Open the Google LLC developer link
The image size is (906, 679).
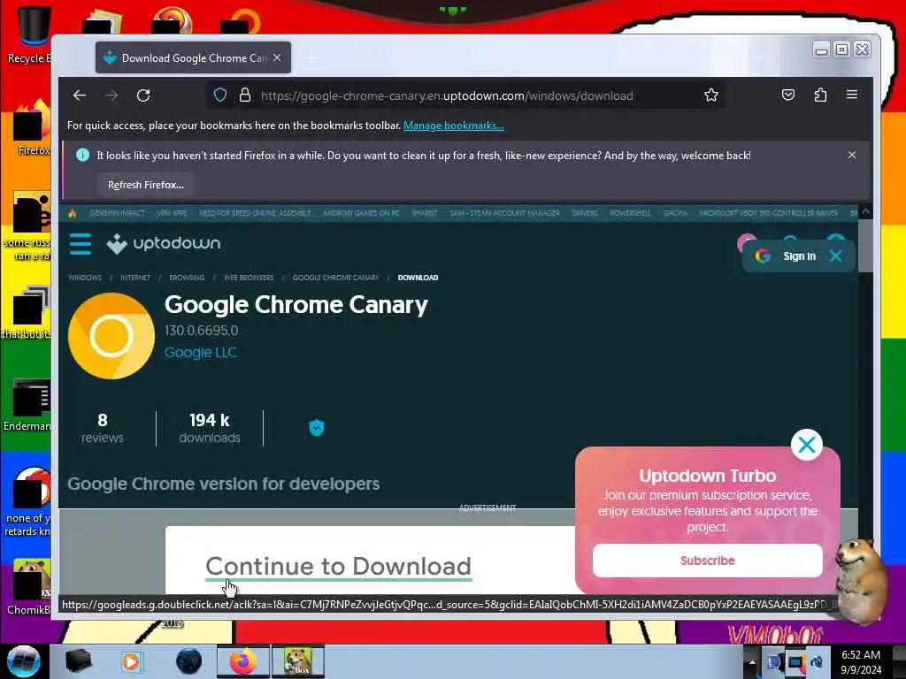(x=201, y=352)
